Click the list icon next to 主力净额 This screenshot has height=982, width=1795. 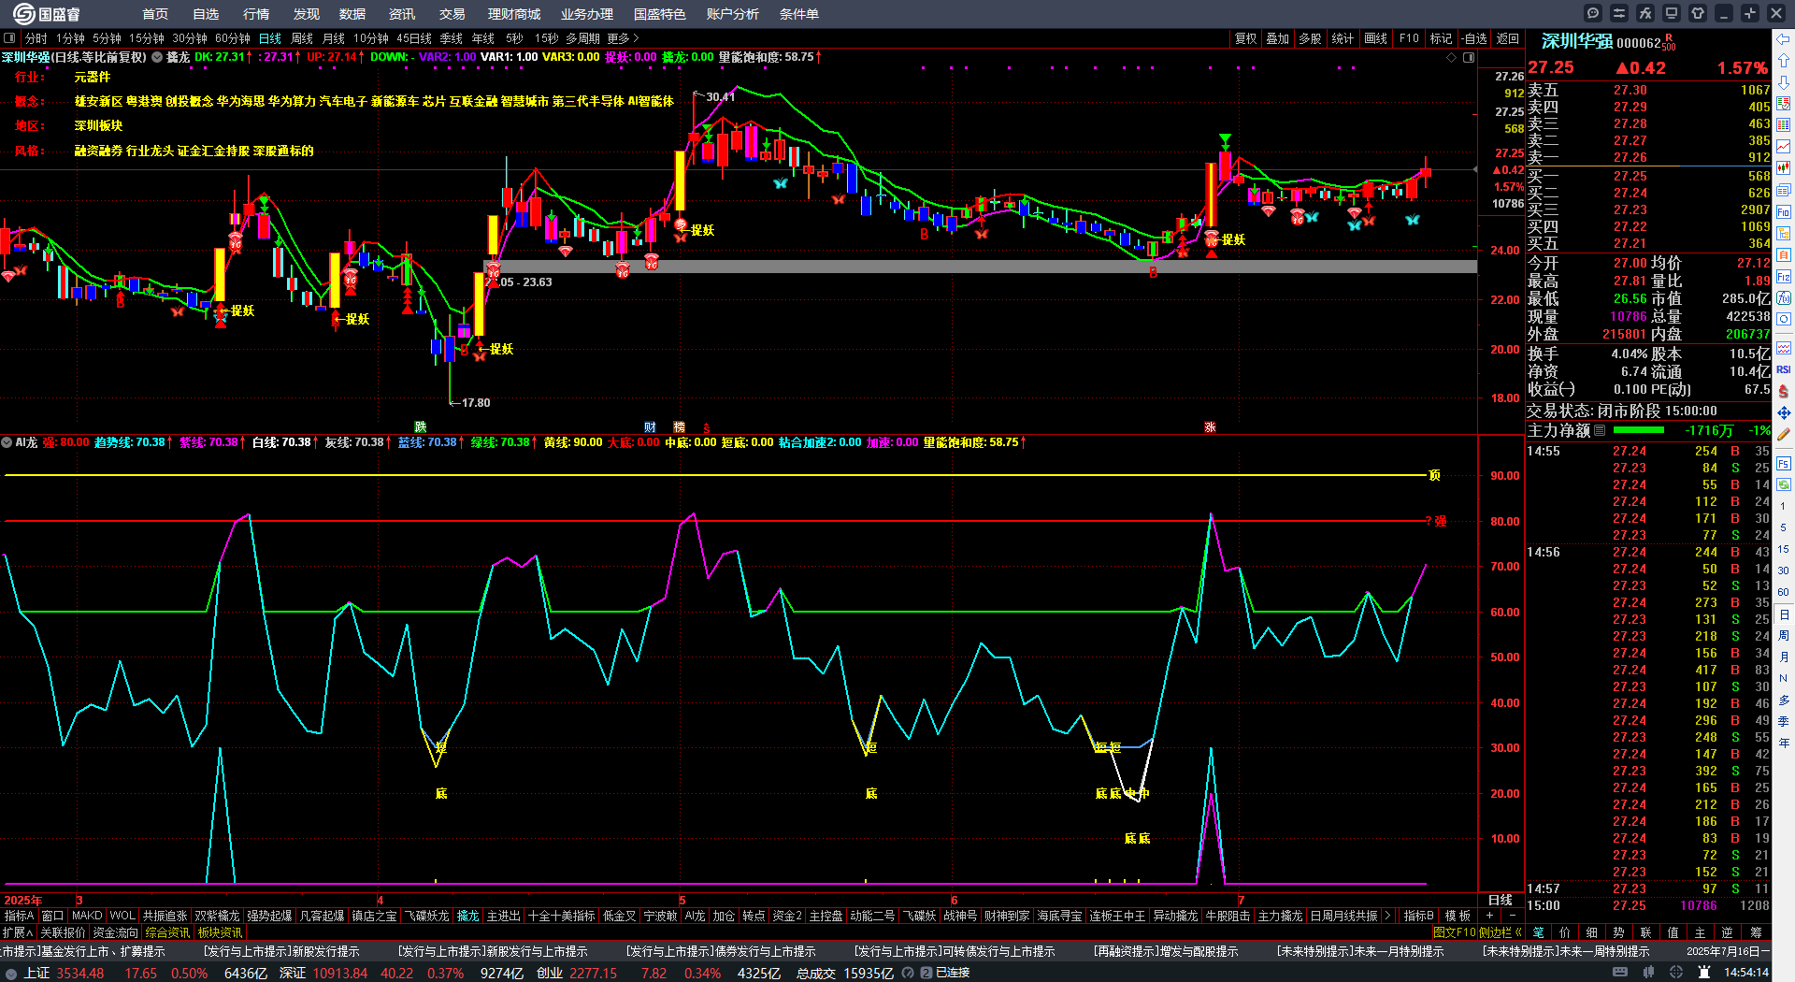pyautogui.click(x=1600, y=430)
